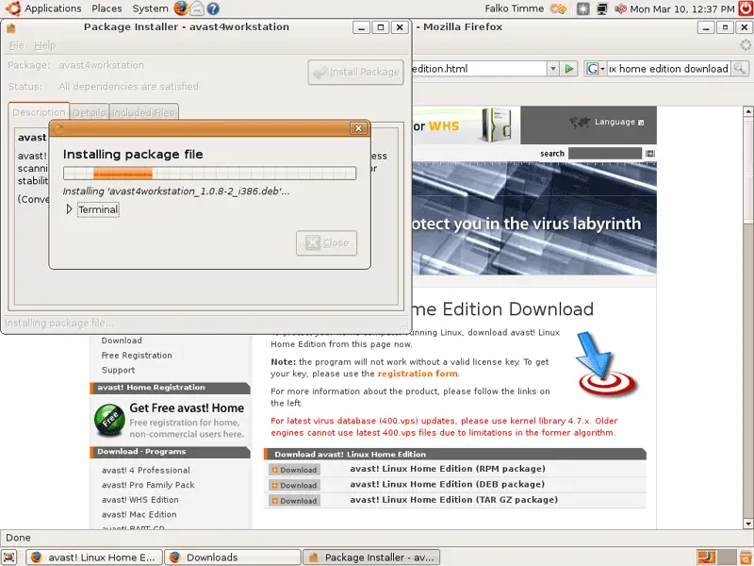Open the Language selector on avast page
This screenshot has width=754, height=566.
click(x=618, y=122)
